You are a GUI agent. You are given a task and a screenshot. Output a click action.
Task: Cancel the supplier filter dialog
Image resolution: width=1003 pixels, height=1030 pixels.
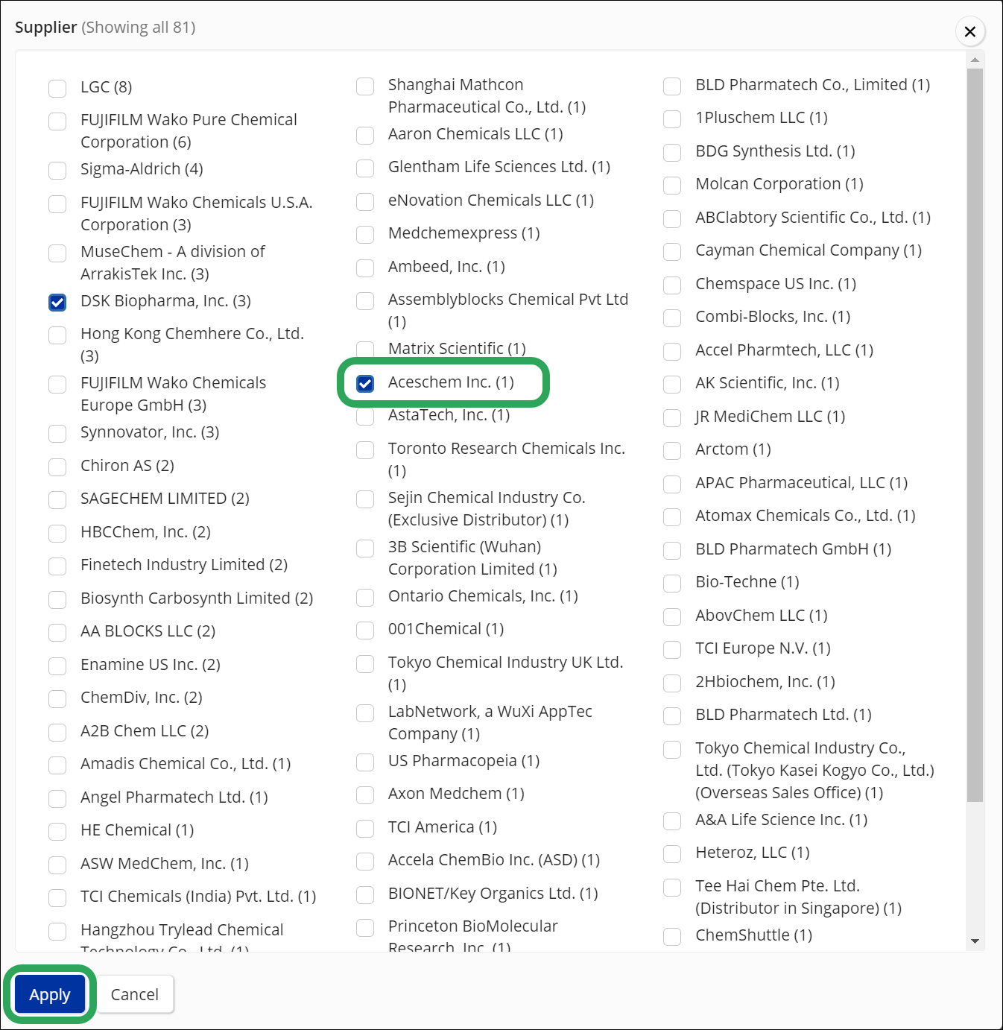point(135,994)
